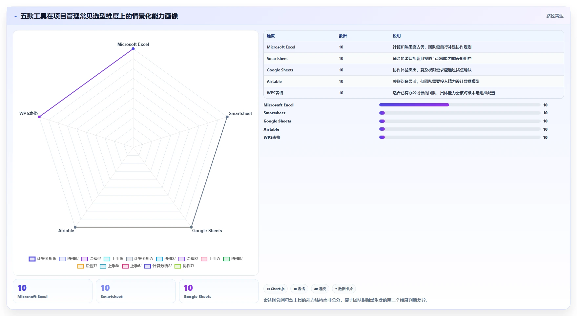
Task: Hide the 上手6/ legend series
Action: pos(132,266)
